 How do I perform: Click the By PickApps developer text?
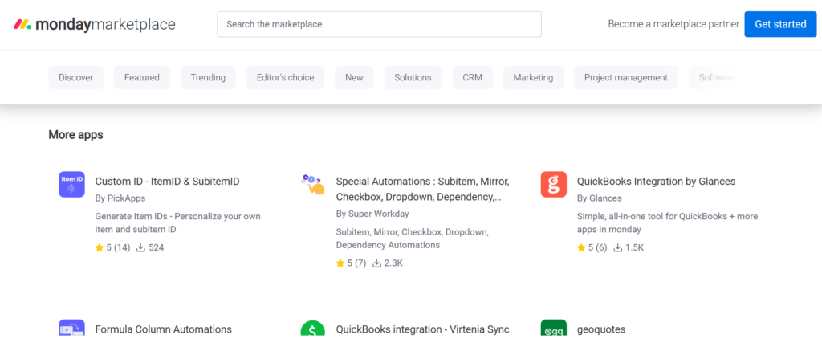pos(120,198)
